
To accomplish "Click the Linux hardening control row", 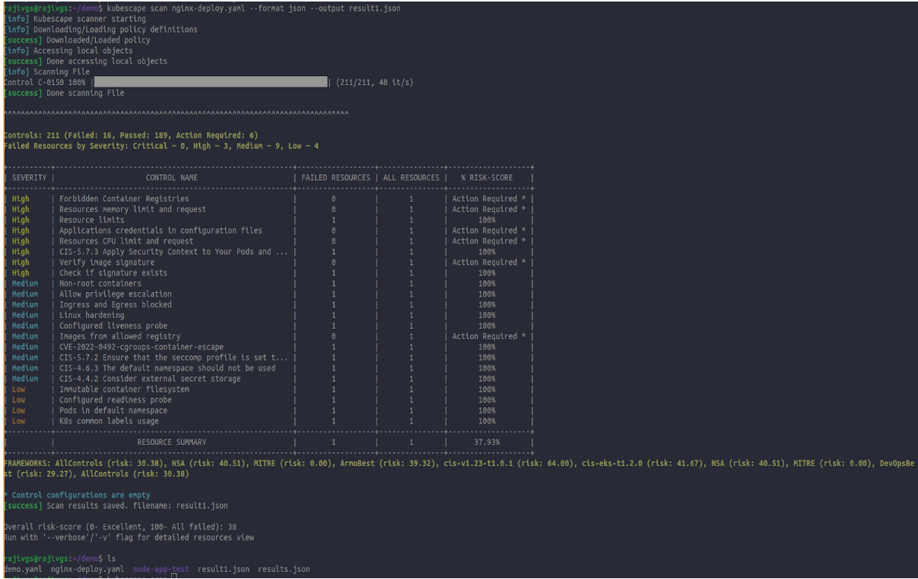I will tap(91, 316).
